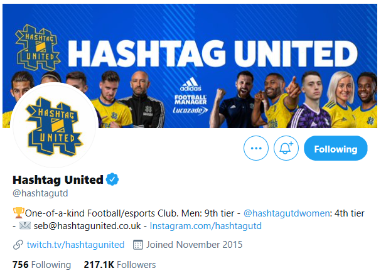Turn on notifications with the bell icon

point(286,149)
